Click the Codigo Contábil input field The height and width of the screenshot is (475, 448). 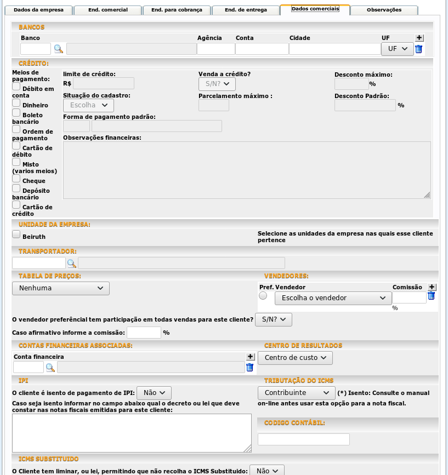tap(303, 439)
